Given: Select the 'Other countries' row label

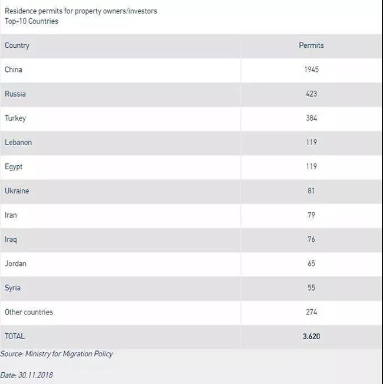Looking at the screenshot, I should [29, 311].
